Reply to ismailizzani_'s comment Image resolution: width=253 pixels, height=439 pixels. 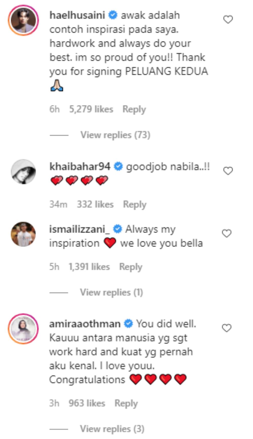pyautogui.click(x=131, y=267)
